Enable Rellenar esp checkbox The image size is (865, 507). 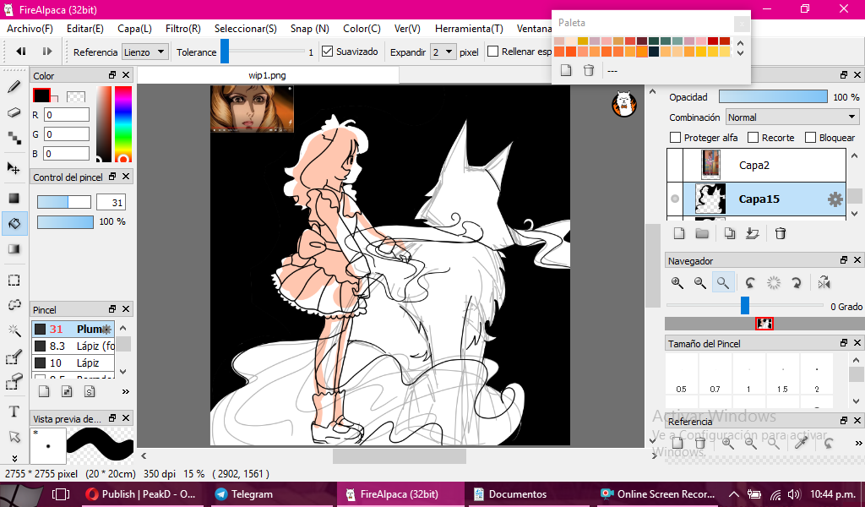coord(493,52)
